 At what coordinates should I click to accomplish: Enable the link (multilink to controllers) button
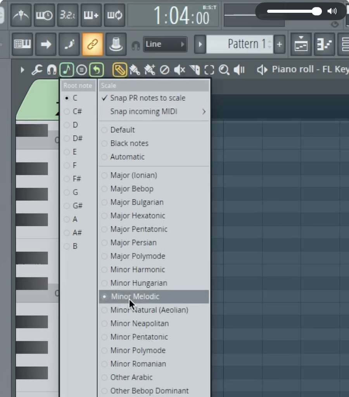click(x=92, y=44)
